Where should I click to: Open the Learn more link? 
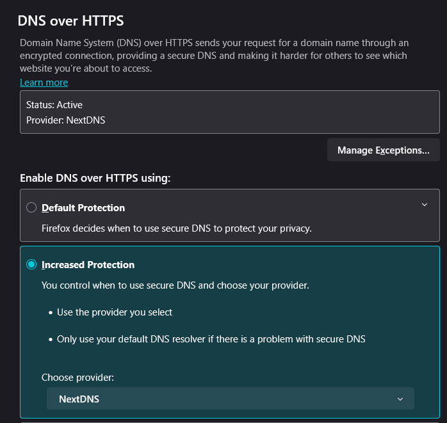(44, 83)
